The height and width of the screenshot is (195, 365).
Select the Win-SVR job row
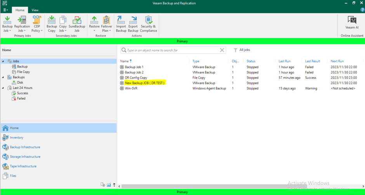tap(241, 89)
